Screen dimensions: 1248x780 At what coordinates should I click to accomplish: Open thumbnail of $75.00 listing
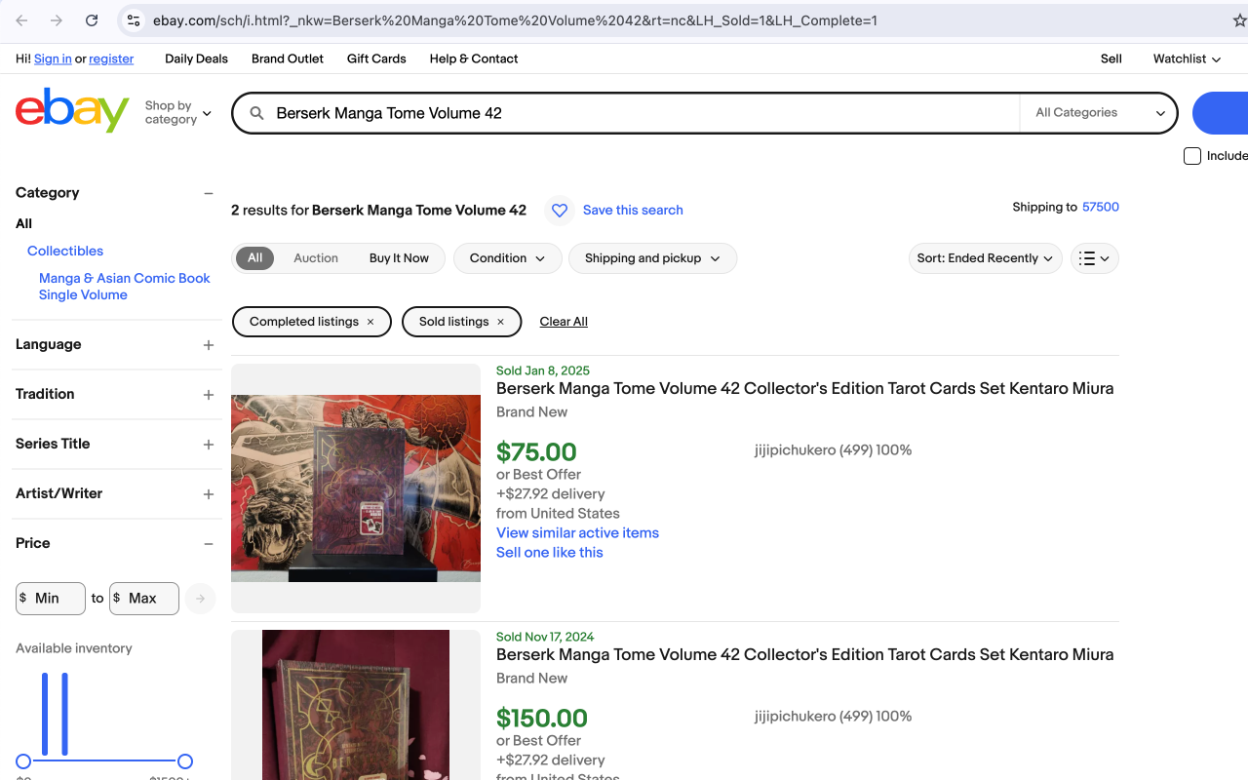click(x=356, y=488)
